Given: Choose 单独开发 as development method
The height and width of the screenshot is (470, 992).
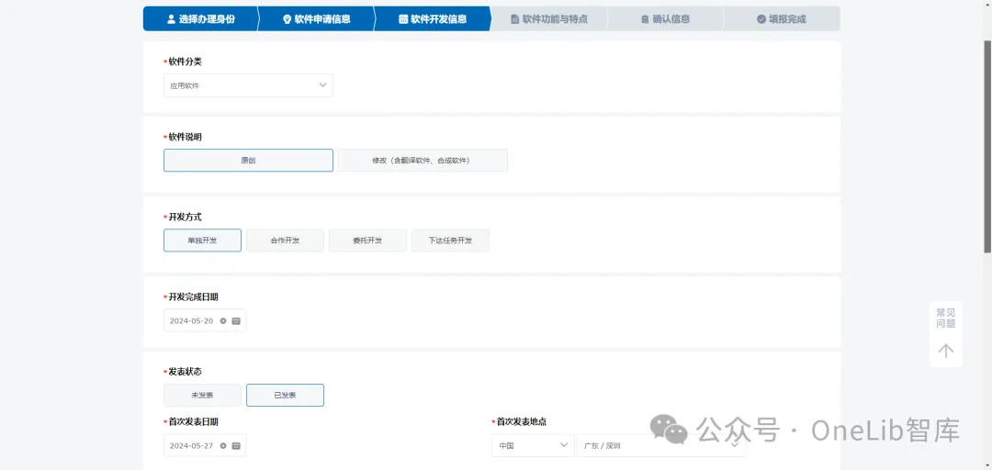Looking at the screenshot, I should click(202, 241).
